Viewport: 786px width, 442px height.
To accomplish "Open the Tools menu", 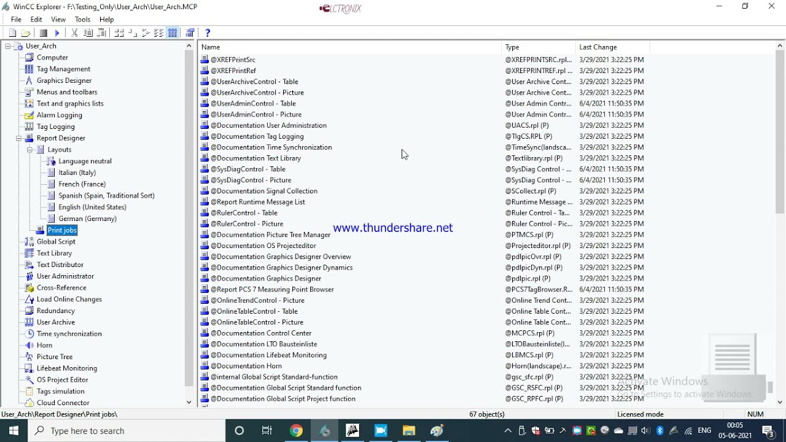I will pyautogui.click(x=83, y=20).
